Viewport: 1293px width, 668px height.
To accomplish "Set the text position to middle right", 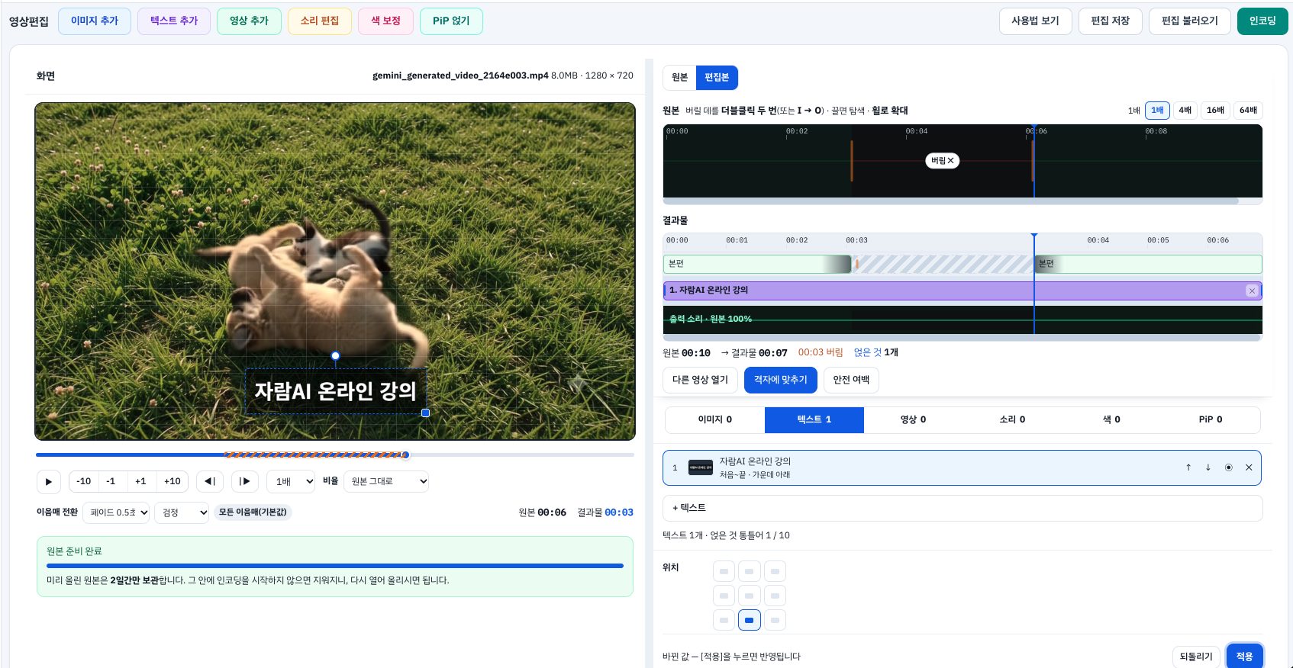I will pos(775,596).
